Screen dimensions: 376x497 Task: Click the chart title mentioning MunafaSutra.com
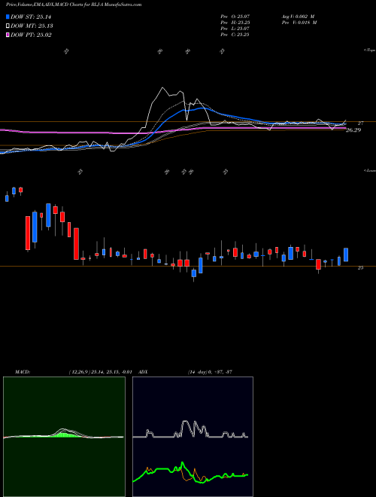74,5
